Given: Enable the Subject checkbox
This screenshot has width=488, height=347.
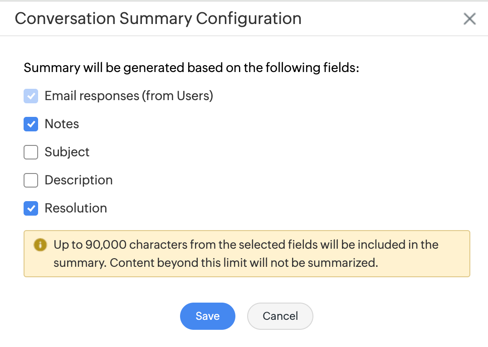Looking at the screenshot, I should click(31, 152).
